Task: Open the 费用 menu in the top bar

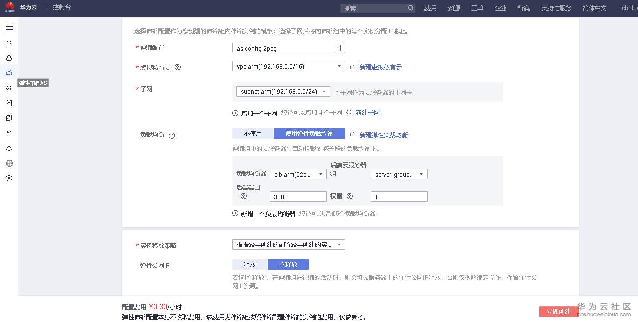Action: click(430, 8)
